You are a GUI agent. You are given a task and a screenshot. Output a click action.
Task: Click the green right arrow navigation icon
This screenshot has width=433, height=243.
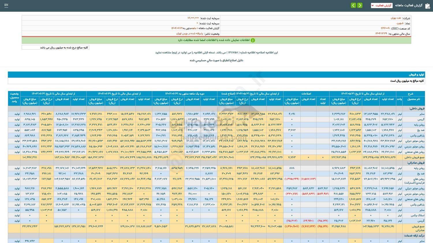coord(360,5)
